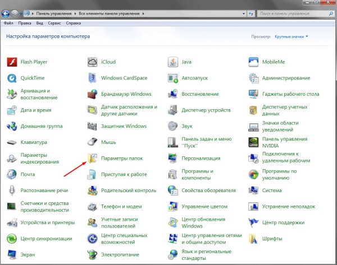Click the Параметры папок folder icon
The height and width of the screenshot is (265, 337).
click(x=93, y=159)
